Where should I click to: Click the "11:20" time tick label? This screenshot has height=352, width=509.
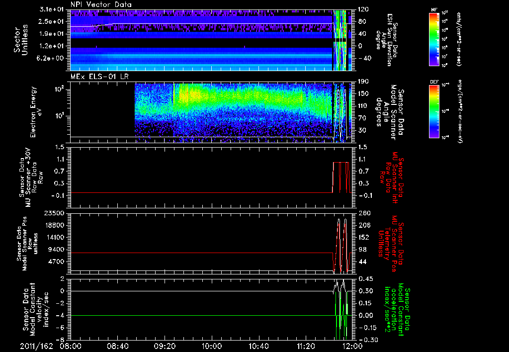point(306,346)
